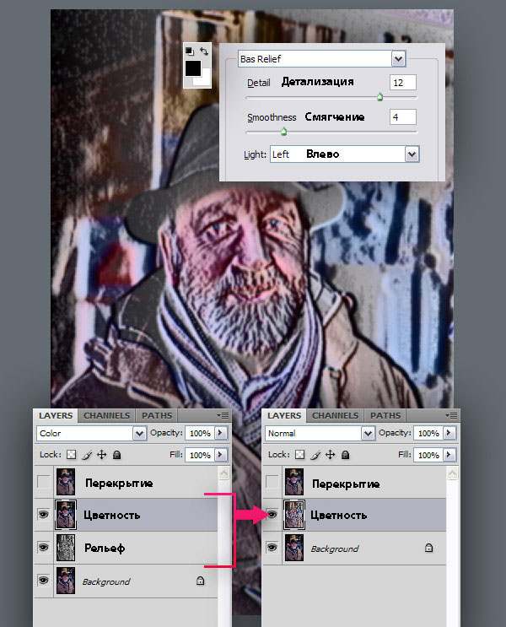Open right panel Fill slider arrow
Screen dimensions: 506x627
tap(449, 455)
